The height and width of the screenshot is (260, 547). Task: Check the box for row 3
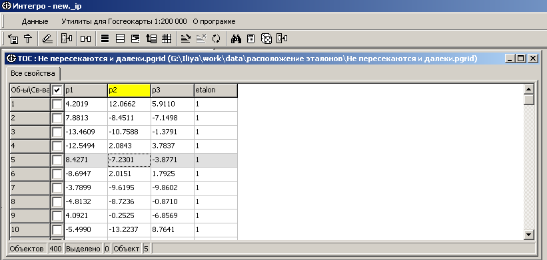[x=57, y=132]
